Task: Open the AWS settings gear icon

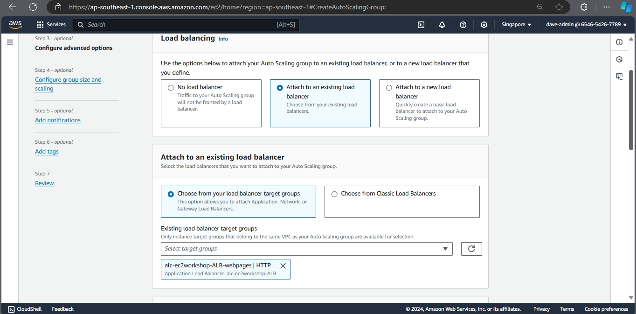Action: [484, 25]
